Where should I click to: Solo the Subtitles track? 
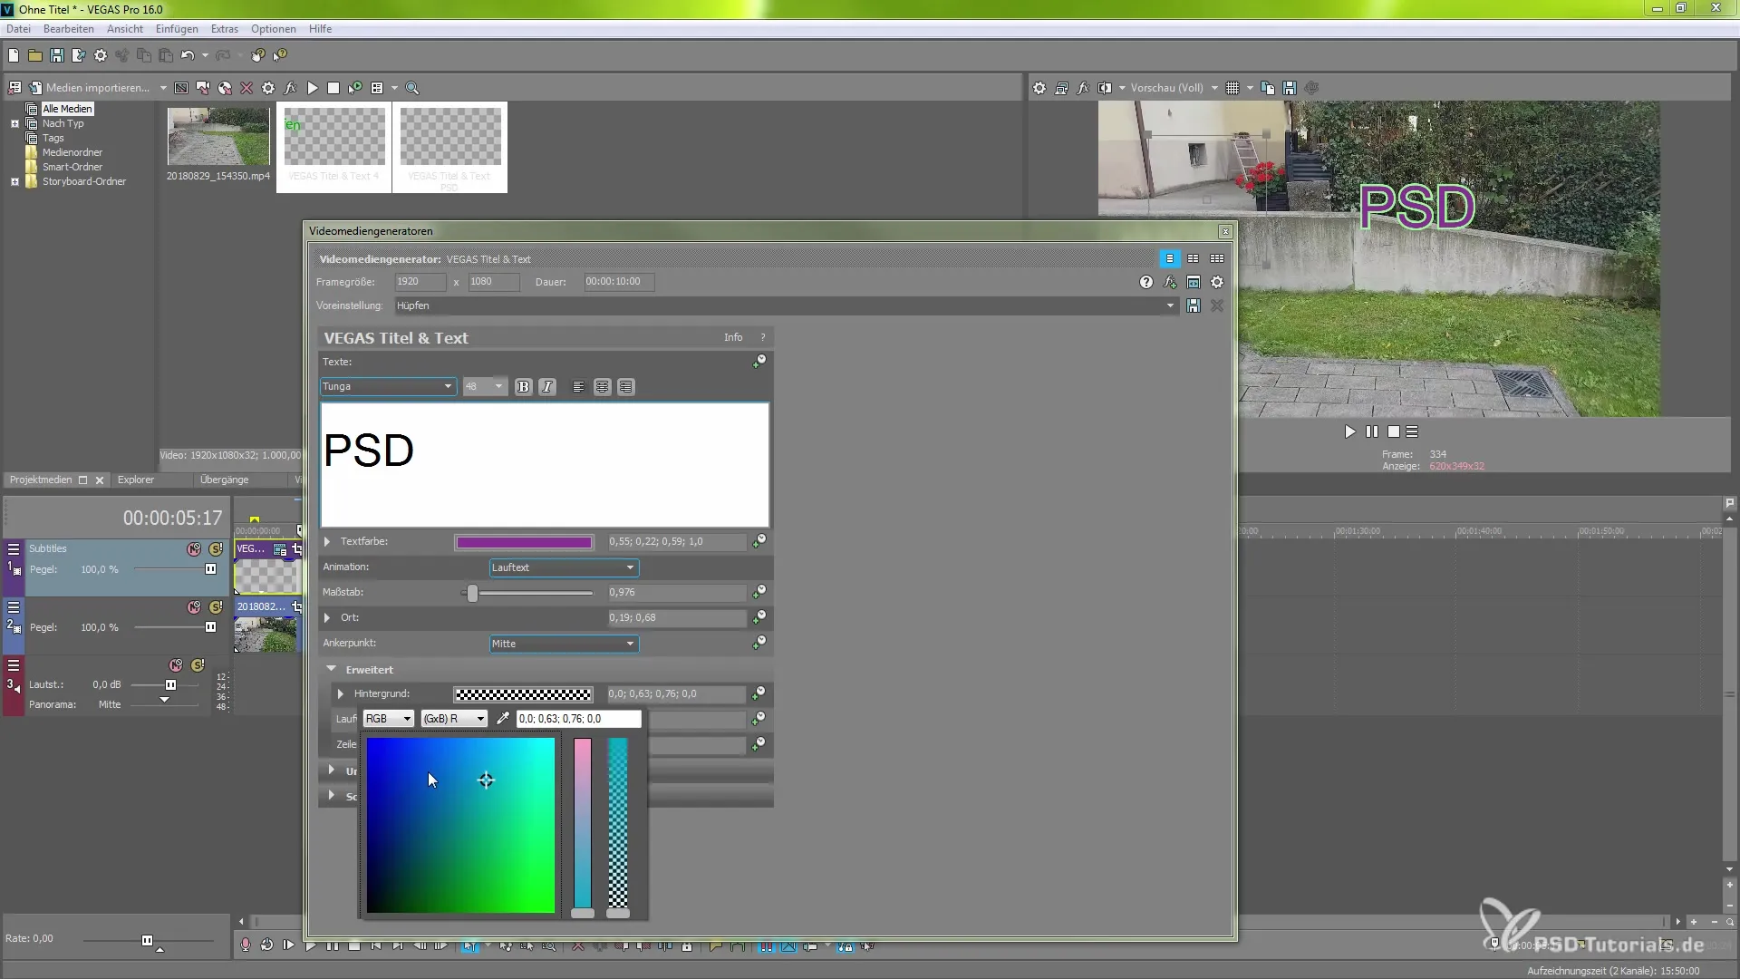pos(216,549)
